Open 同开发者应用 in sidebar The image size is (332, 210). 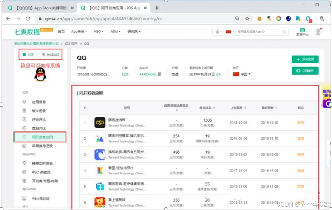[x=40, y=137]
